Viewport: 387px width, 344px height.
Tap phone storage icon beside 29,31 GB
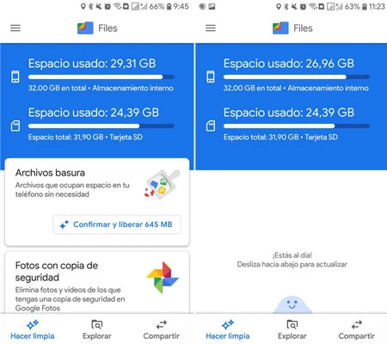click(x=15, y=77)
